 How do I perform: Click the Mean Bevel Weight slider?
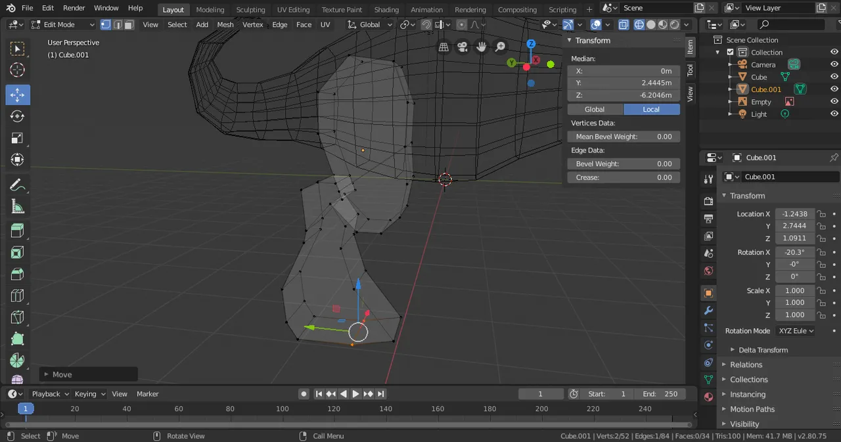[624, 137]
